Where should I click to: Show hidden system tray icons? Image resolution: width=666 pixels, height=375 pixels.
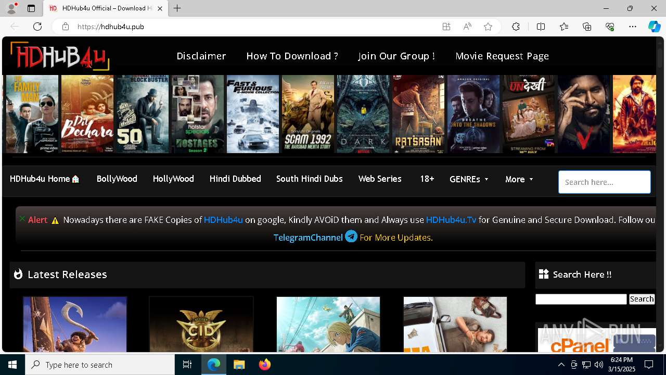click(x=561, y=365)
